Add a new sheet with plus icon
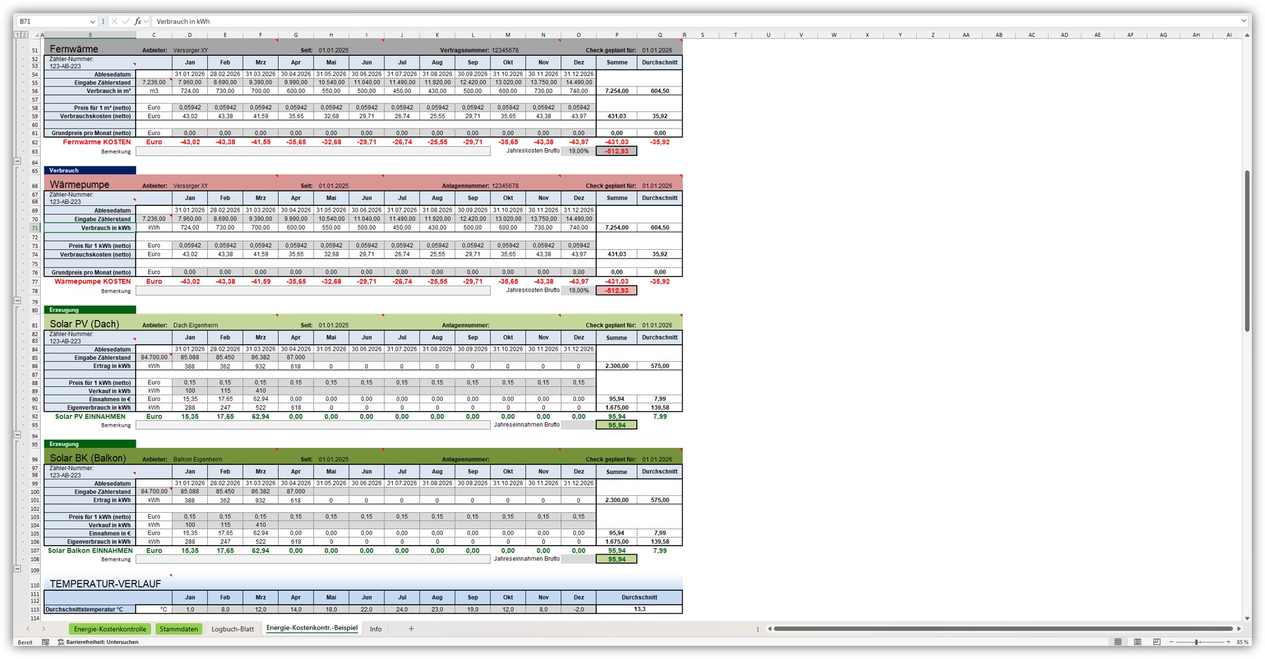 [411, 629]
